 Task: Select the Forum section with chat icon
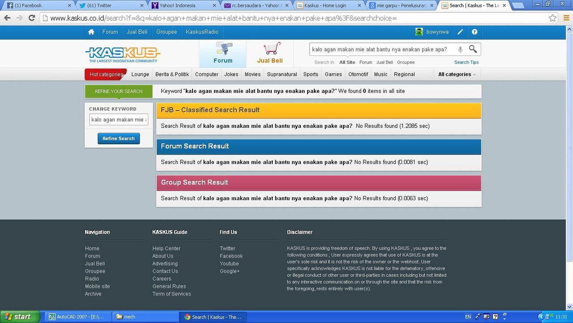(223, 54)
